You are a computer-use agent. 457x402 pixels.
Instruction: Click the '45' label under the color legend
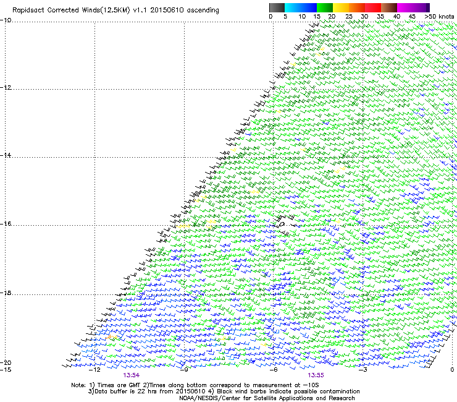point(412,17)
